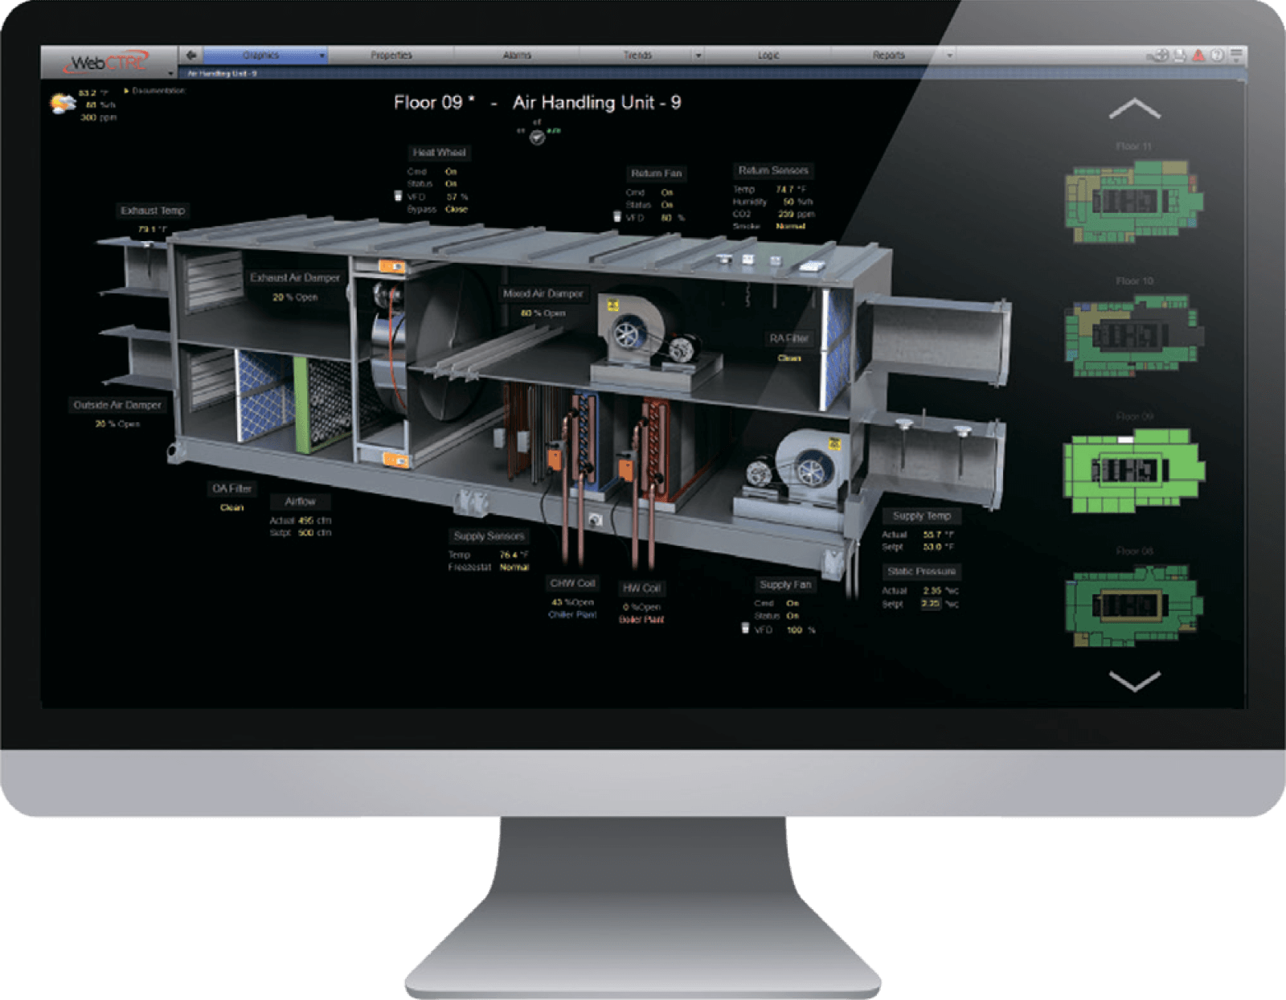Click the Return Fan VFD lock icon
Viewport: 1286px width, 1000px height.
617,217
